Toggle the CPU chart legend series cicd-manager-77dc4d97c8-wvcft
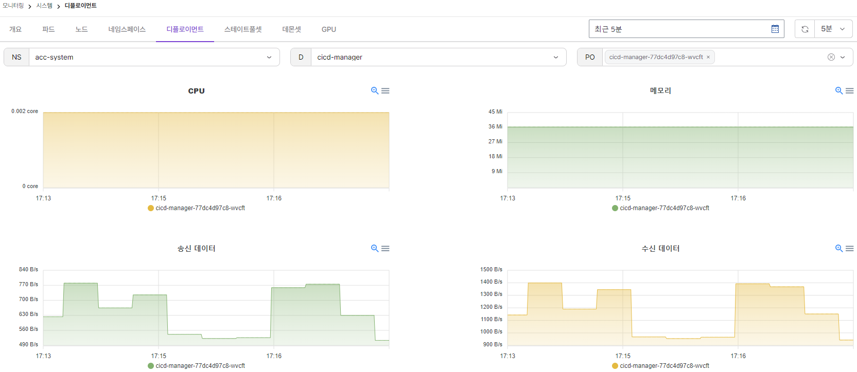857x372 pixels. tap(197, 208)
